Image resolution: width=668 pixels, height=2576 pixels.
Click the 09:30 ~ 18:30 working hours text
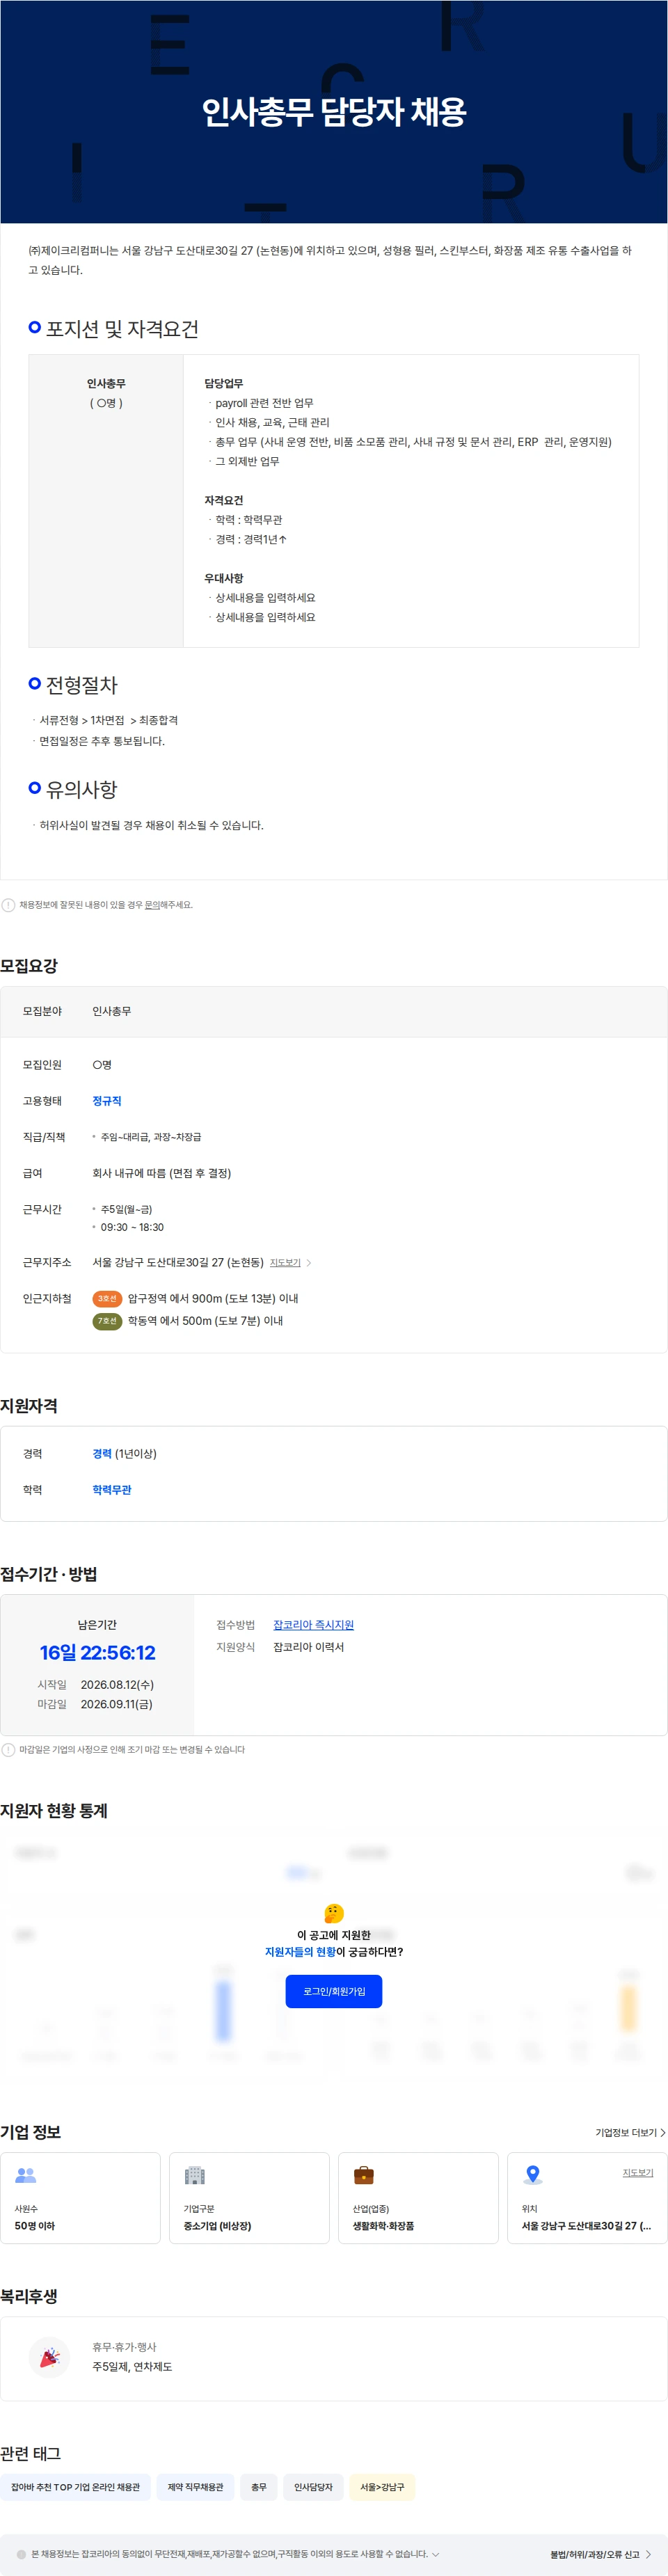(132, 1226)
